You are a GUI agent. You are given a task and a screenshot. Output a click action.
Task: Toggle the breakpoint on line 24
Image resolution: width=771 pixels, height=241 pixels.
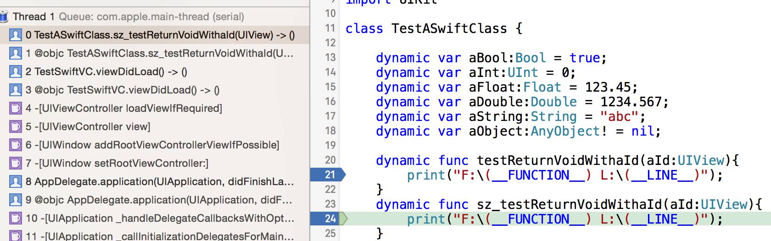(x=328, y=219)
